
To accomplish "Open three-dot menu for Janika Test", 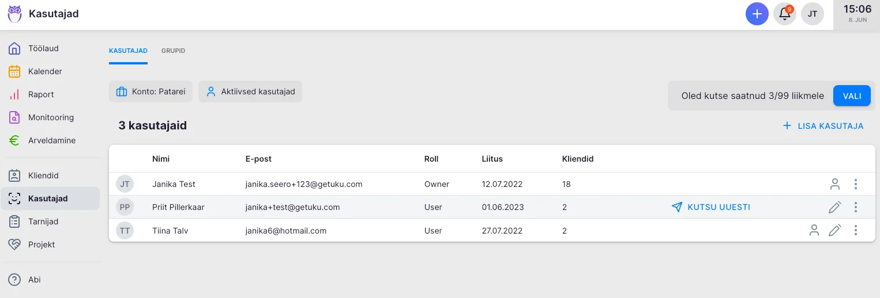I will click(x=856, y=184).
